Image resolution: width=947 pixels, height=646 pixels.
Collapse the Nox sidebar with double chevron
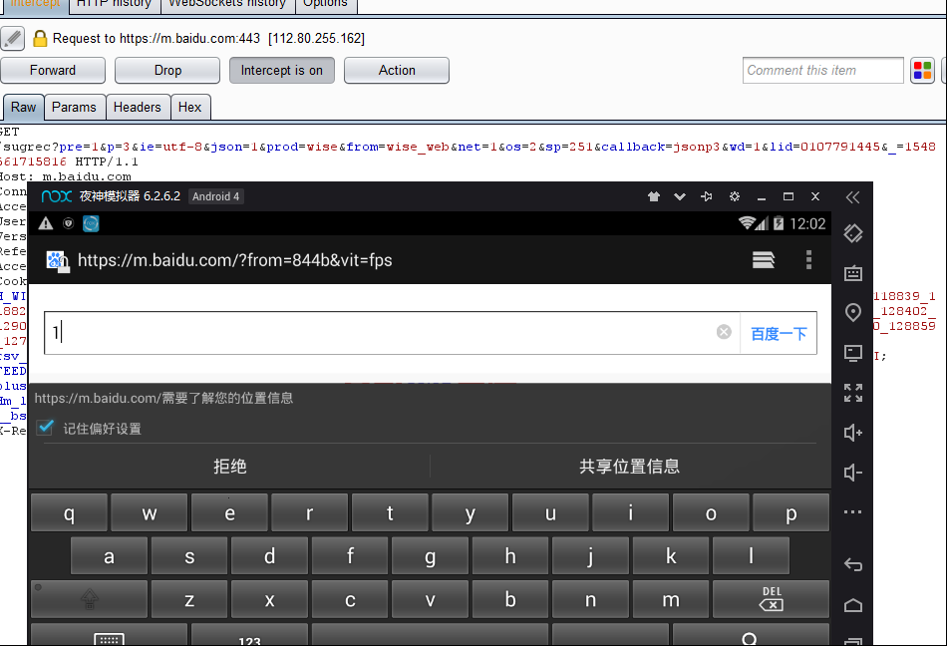(x=852, y=196)
